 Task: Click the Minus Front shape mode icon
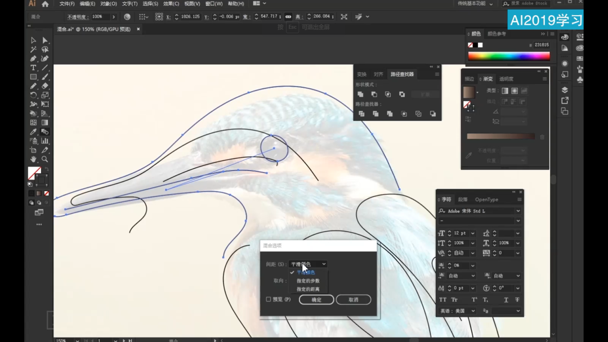click(x=374, y=94)
